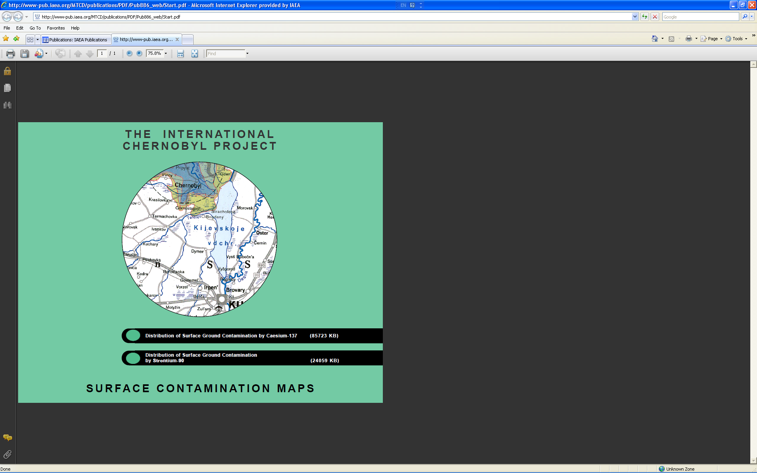Open security lock panel in sidebar
The width and height of the screenshot is (757, 473).
pos(7,71)
